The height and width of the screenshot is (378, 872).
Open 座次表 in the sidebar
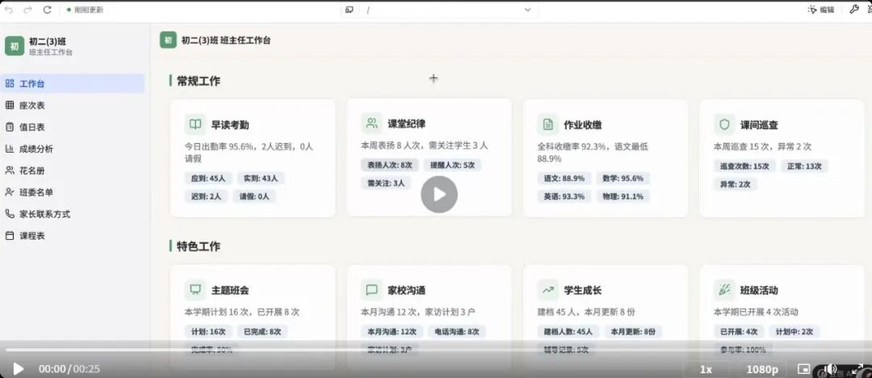point(73,105)
